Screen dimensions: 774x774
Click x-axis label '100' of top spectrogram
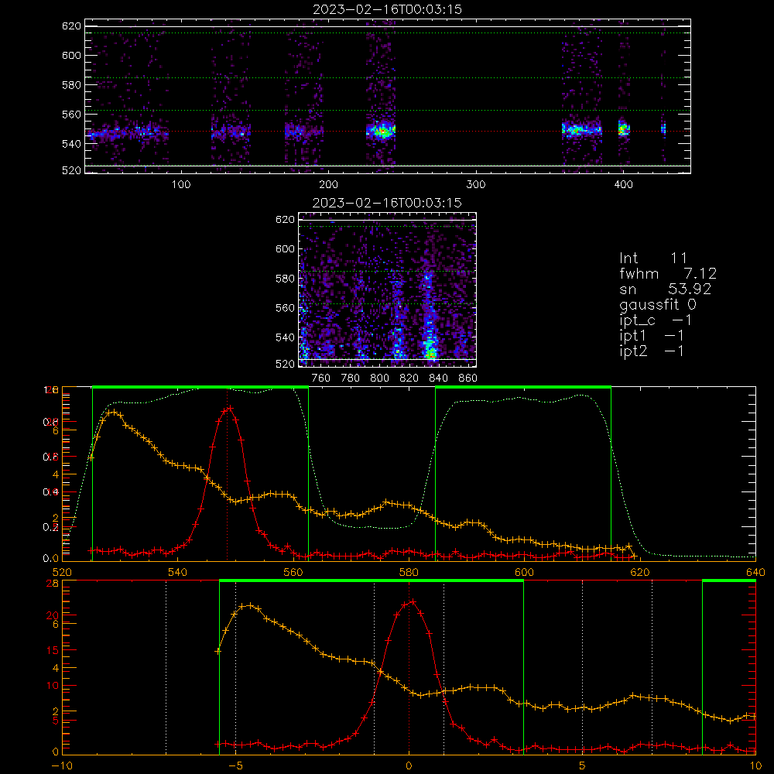(x=181, y=185)
